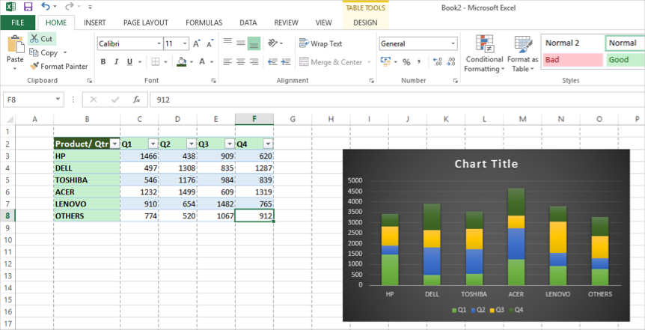
Task: Apply Percent Style number format
Action: tap(406, 62)
